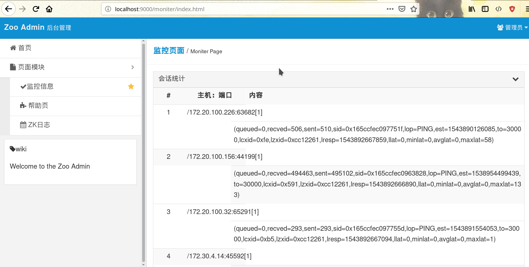Viewport: 529px width, 267px height.
Task: Open ZK日志 in the sidebar
Action: click(x=75, y=125)
